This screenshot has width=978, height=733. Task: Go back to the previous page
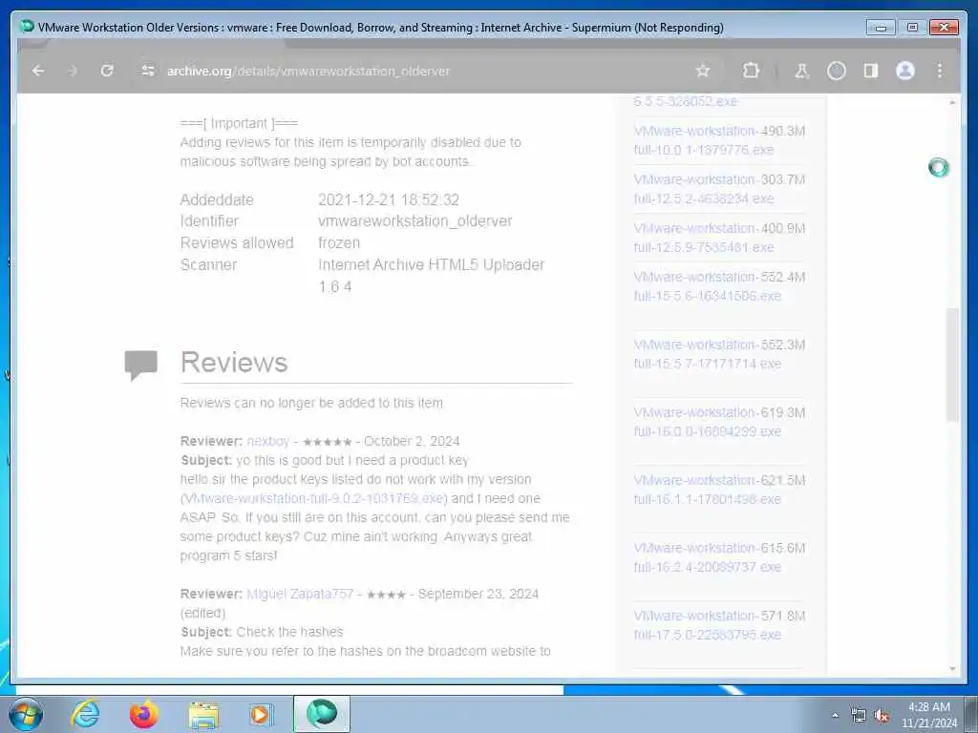38,71
